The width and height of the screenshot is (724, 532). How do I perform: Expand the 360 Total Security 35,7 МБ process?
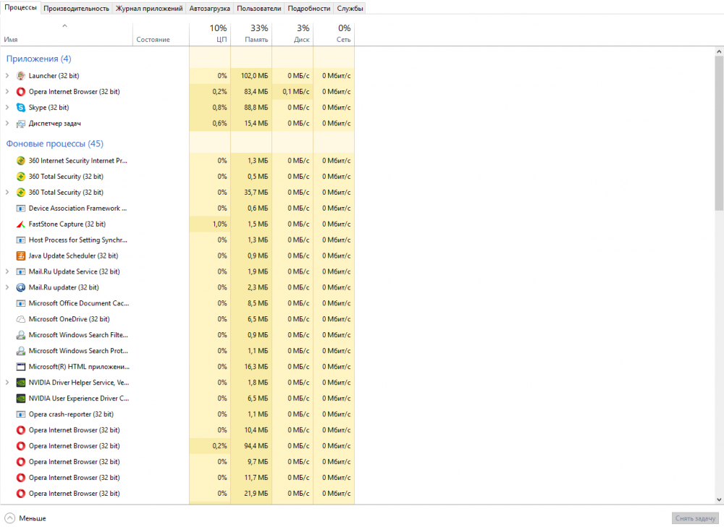pyautogui.click(x=7, y=192)
